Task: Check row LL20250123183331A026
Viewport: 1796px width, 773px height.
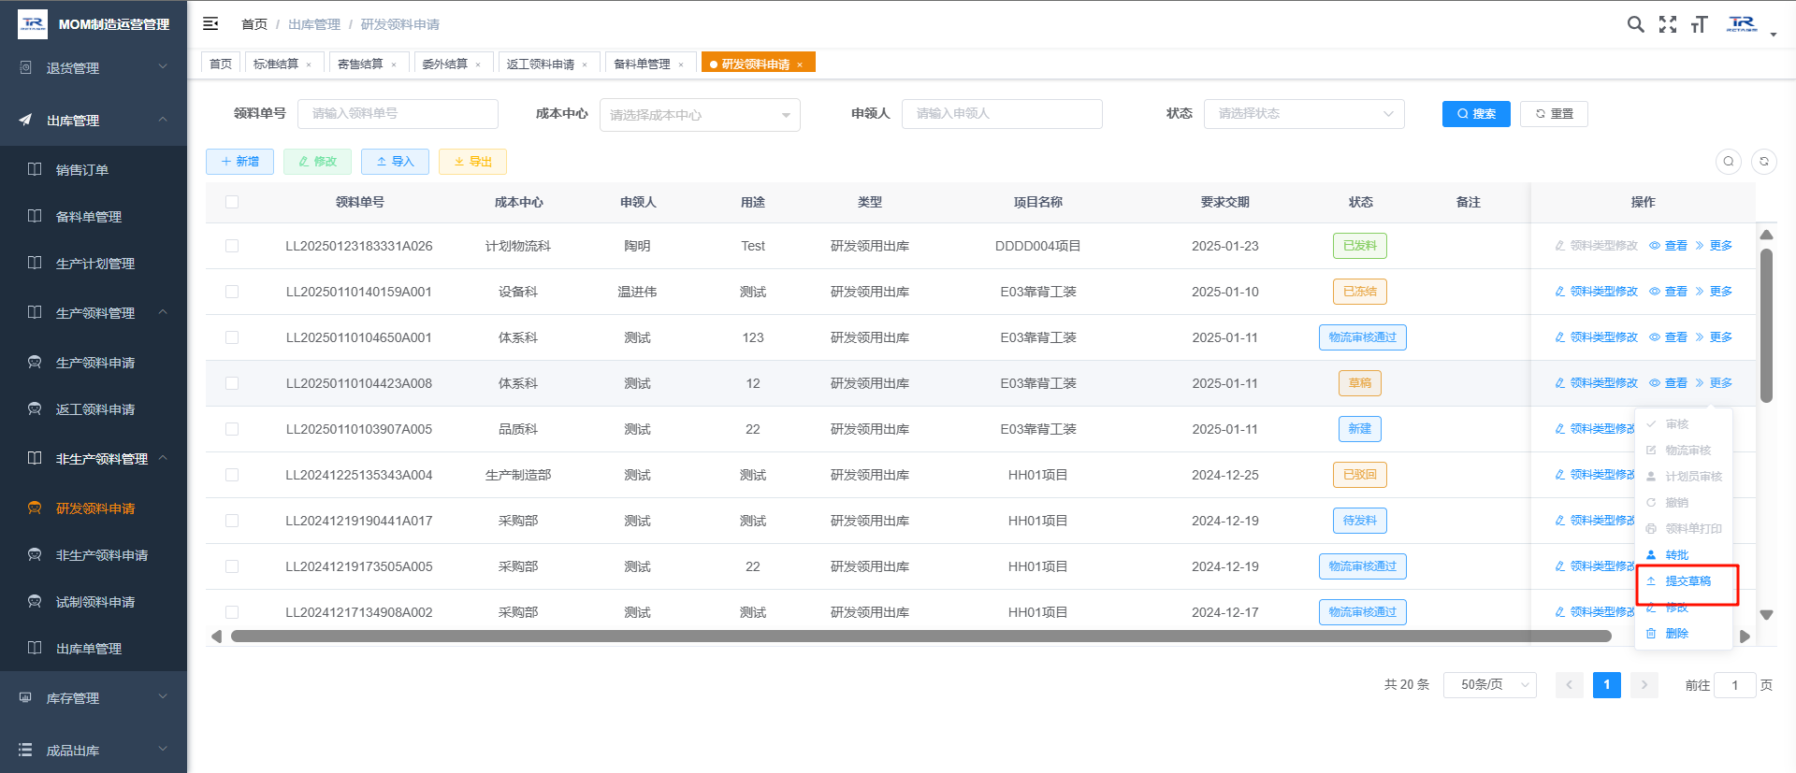Action: [232, 246]
